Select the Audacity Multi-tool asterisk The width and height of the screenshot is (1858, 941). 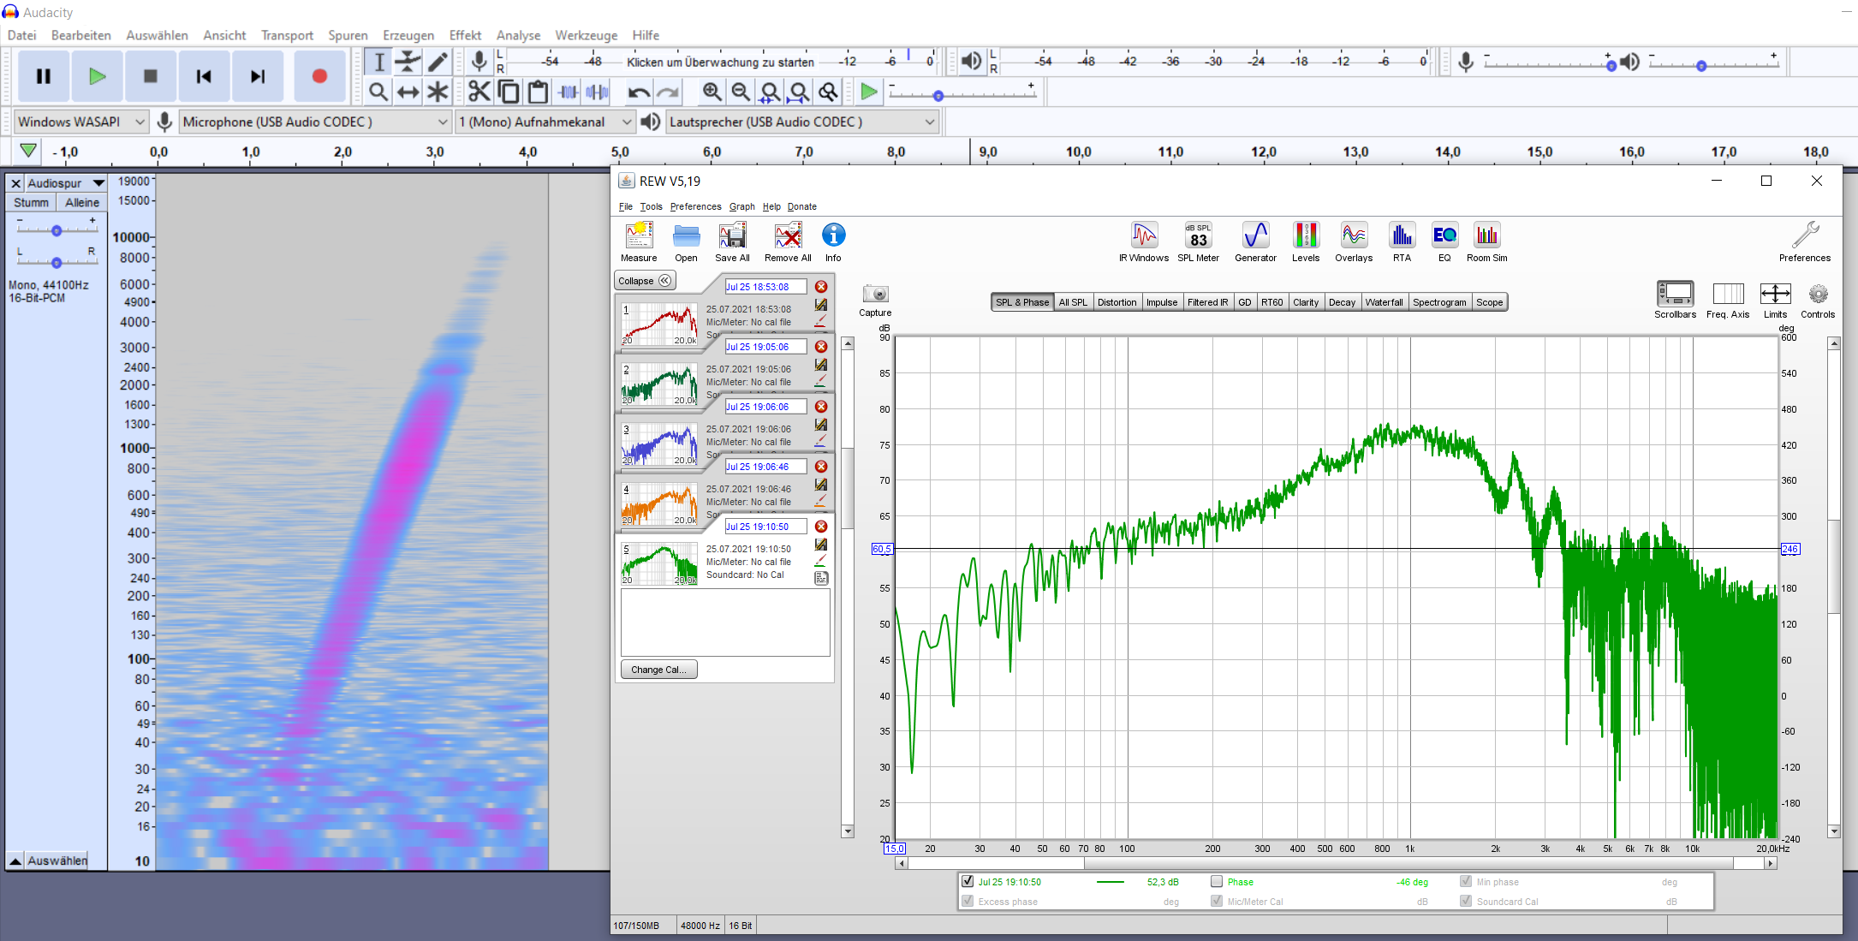[x=438, y=92]
